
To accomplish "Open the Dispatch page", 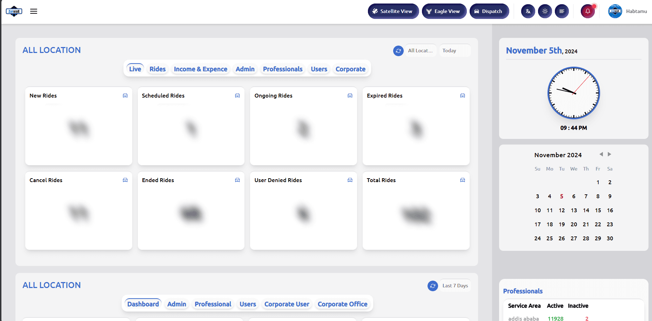I will 489,11.
